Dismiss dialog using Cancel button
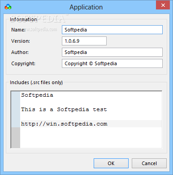Image resolution: width=173 pixels, height=175 pixels. [x=149, y=163]
